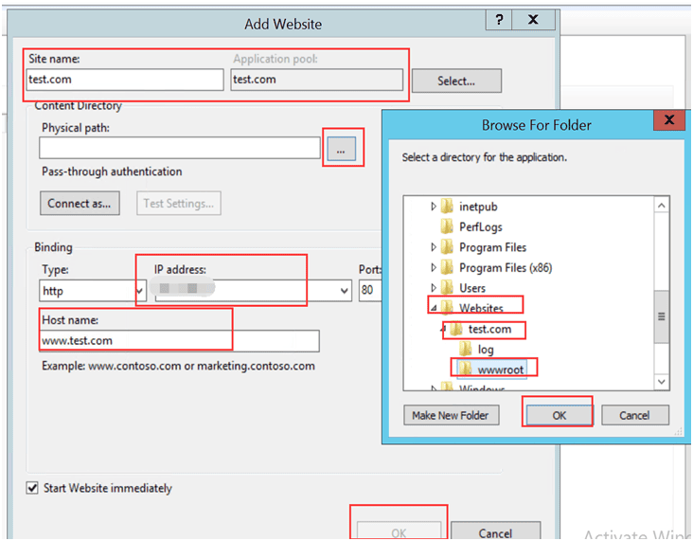Click the Host name input field

180,341
